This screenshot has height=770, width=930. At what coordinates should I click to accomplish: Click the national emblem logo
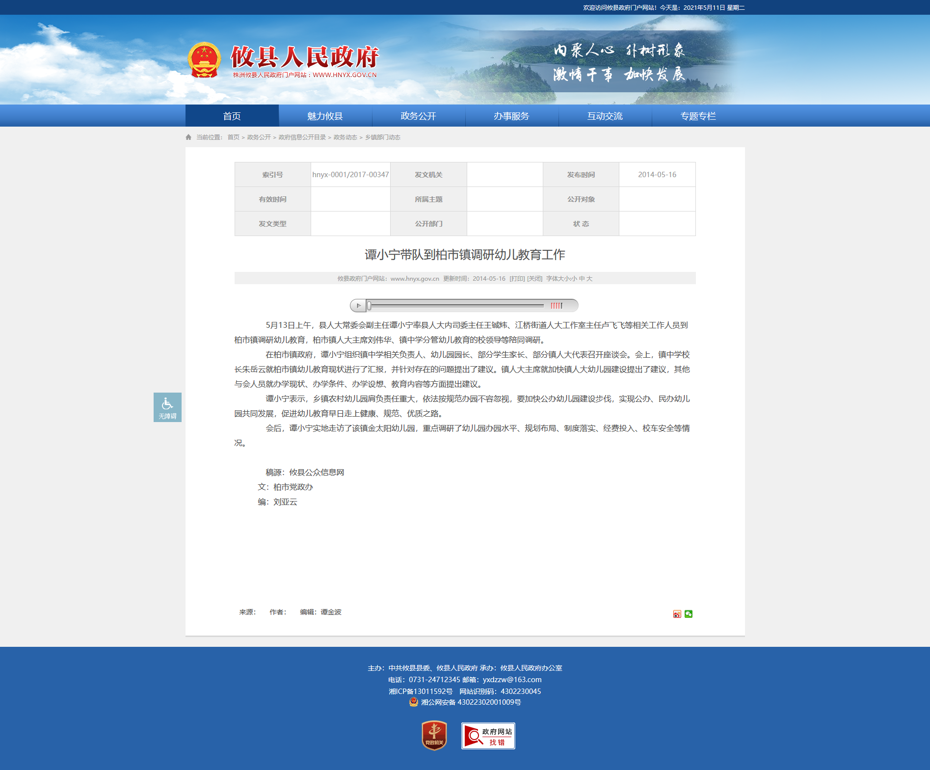[x=204, y=60]
